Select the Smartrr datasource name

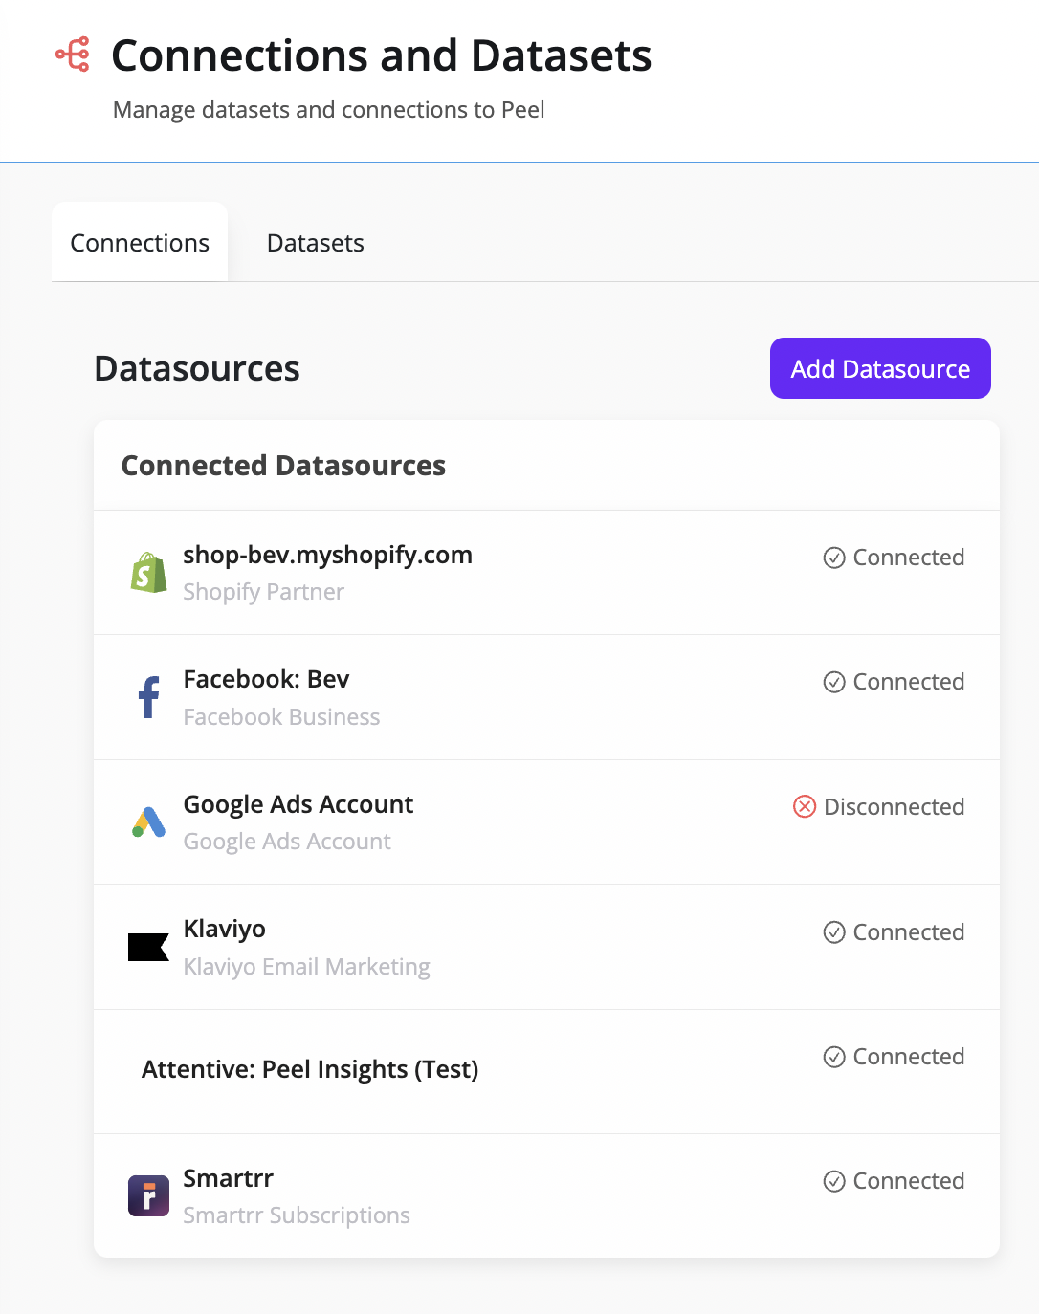pos(229,1178)
